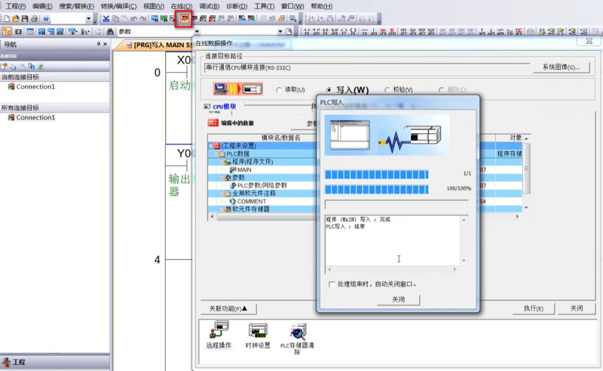Tick auto-close window when finished checkbox
The width and height of the screenshot is (603, 371).
[332, 284]
